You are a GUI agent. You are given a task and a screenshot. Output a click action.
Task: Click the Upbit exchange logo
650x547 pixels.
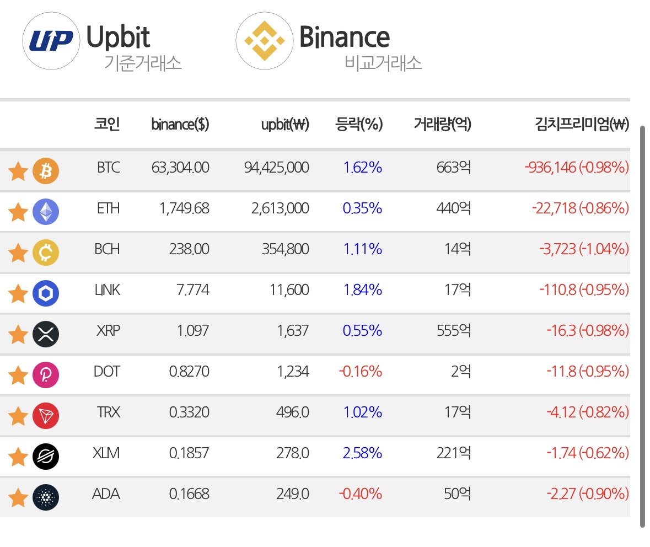click(x=51, y=41)
